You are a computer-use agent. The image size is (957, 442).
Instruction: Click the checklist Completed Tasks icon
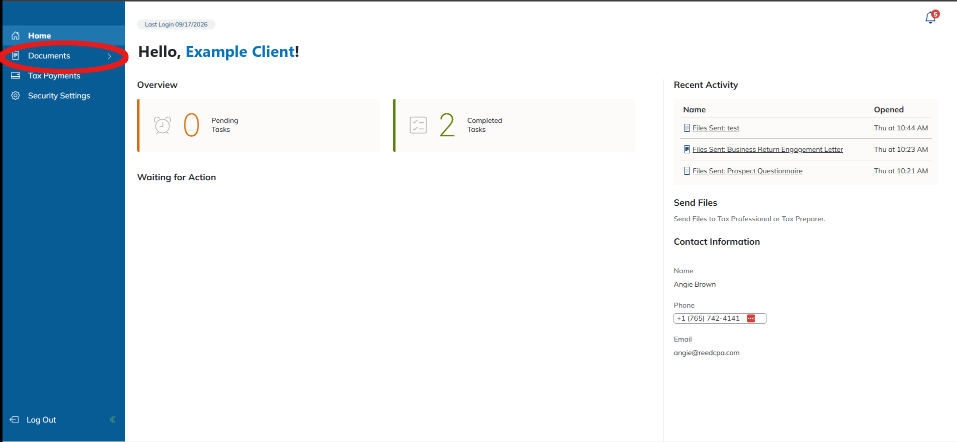click(418, 125)
